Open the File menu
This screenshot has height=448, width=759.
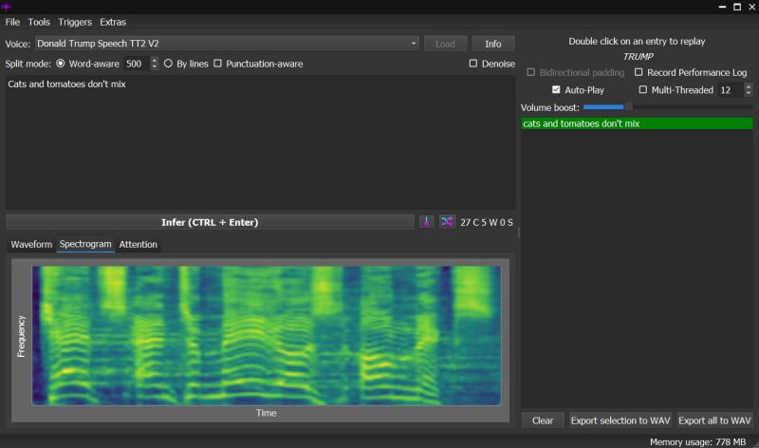(12, 22)
